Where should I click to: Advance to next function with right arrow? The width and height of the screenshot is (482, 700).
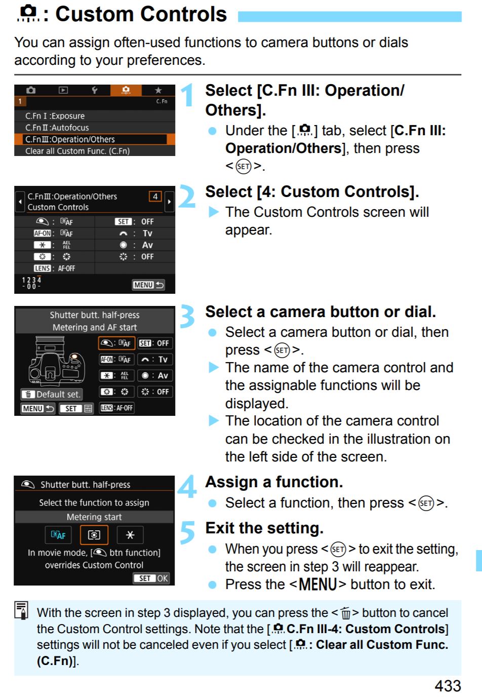point(169,202)
